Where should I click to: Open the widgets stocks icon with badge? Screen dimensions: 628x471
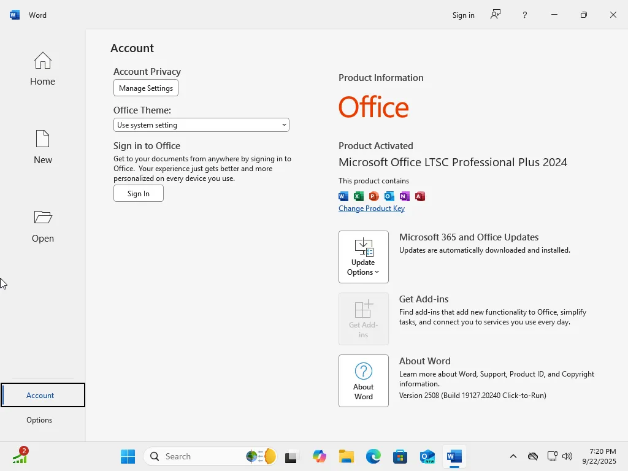click(20, 456)
